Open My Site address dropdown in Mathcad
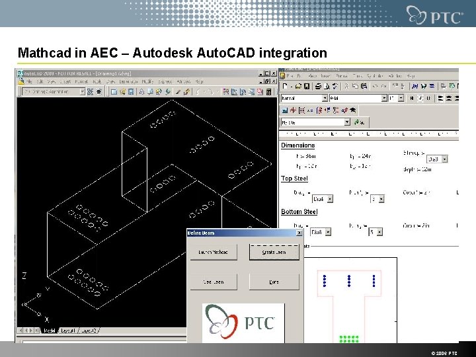 [347, 122]
